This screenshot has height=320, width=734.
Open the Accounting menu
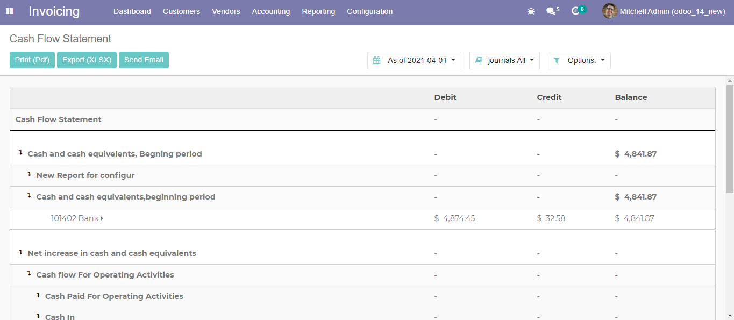pos(270,11)
